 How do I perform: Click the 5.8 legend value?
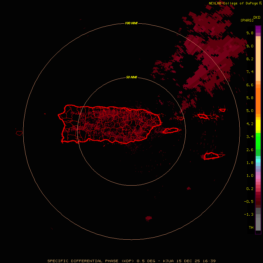[x=250, y=98]
